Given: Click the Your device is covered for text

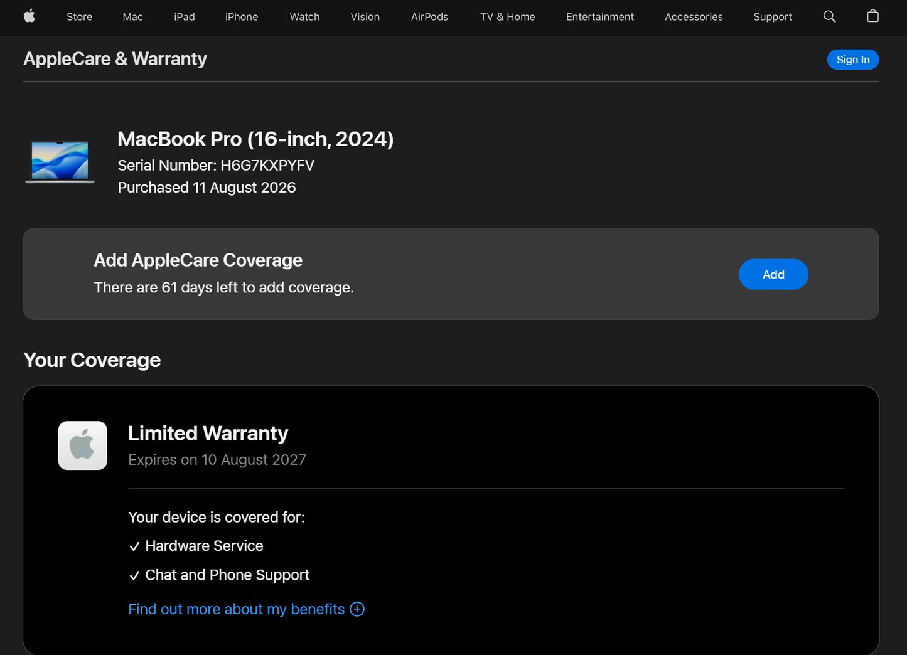Looking at the screenshot, I should 217,517.
